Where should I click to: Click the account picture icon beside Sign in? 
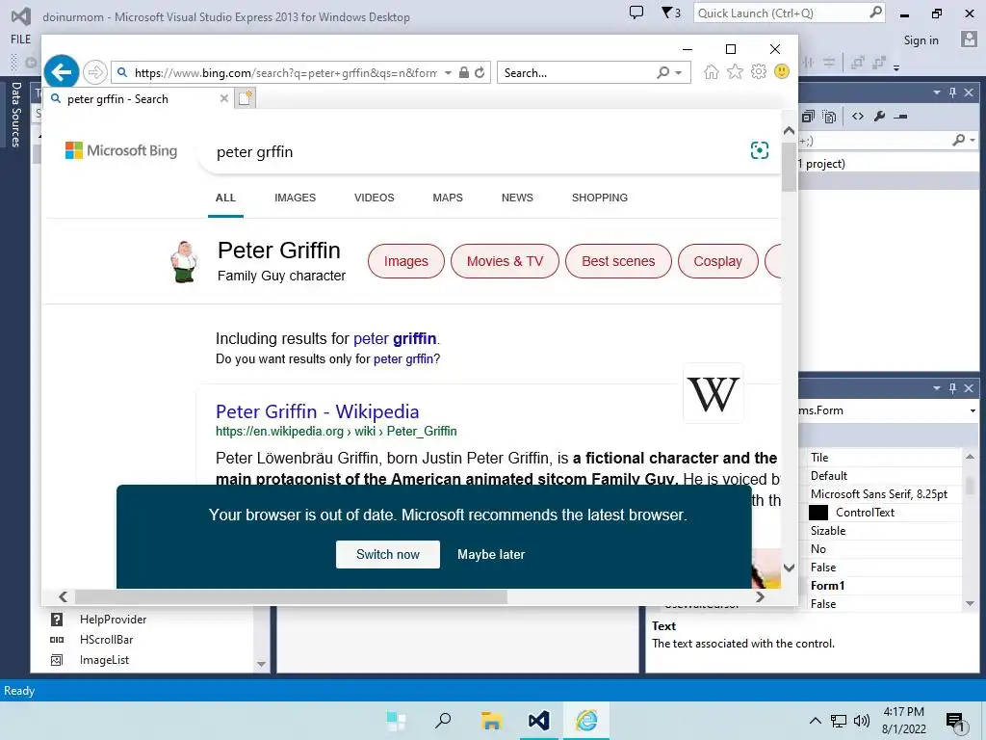coord(969,40)
